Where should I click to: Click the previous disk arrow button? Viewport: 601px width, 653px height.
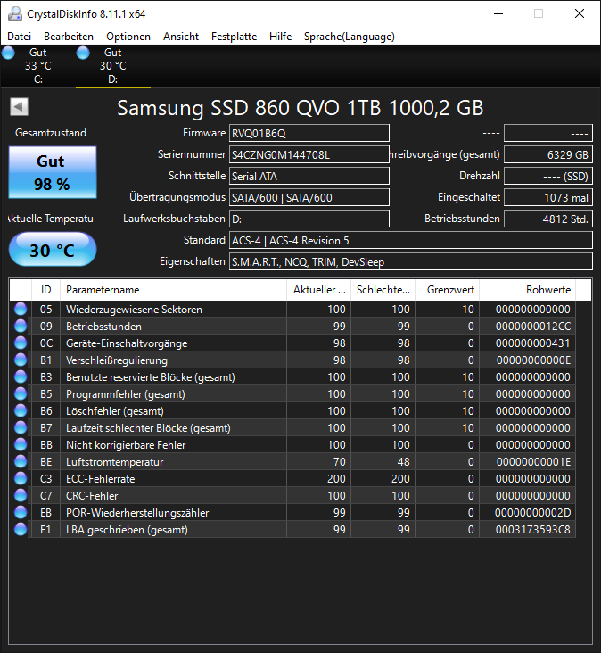point(19,107)
